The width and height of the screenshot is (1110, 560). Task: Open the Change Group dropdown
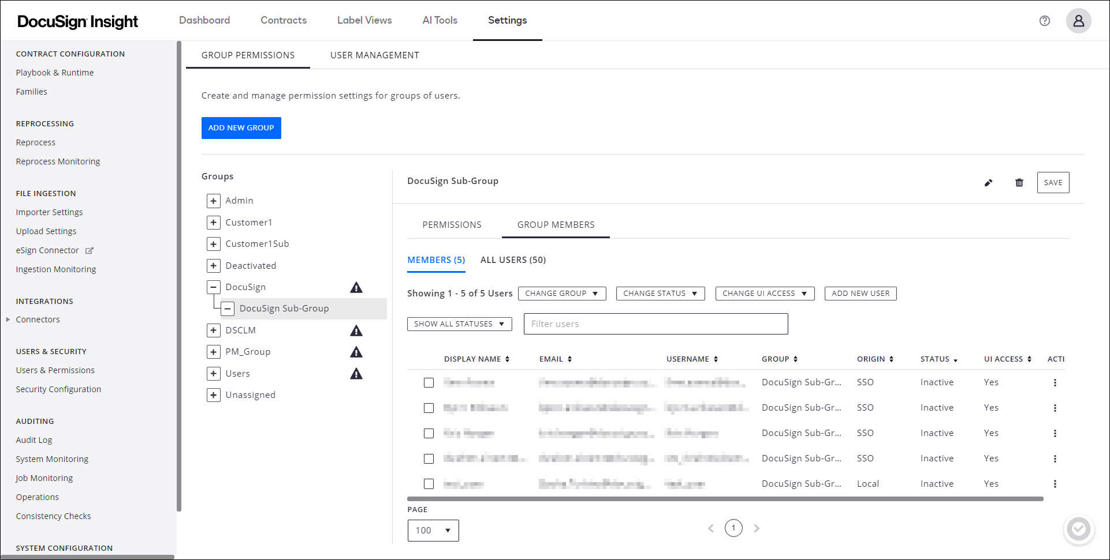pyautogui.click(x=562, y=294)
